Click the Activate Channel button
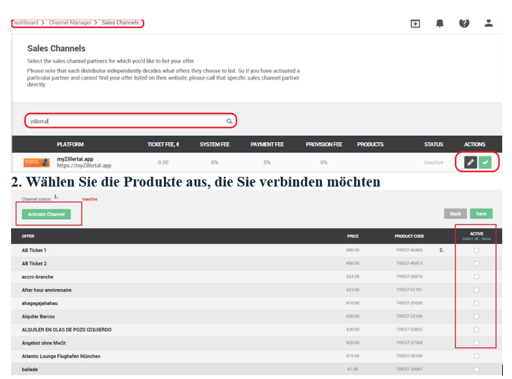 click(x=46, y=214)
